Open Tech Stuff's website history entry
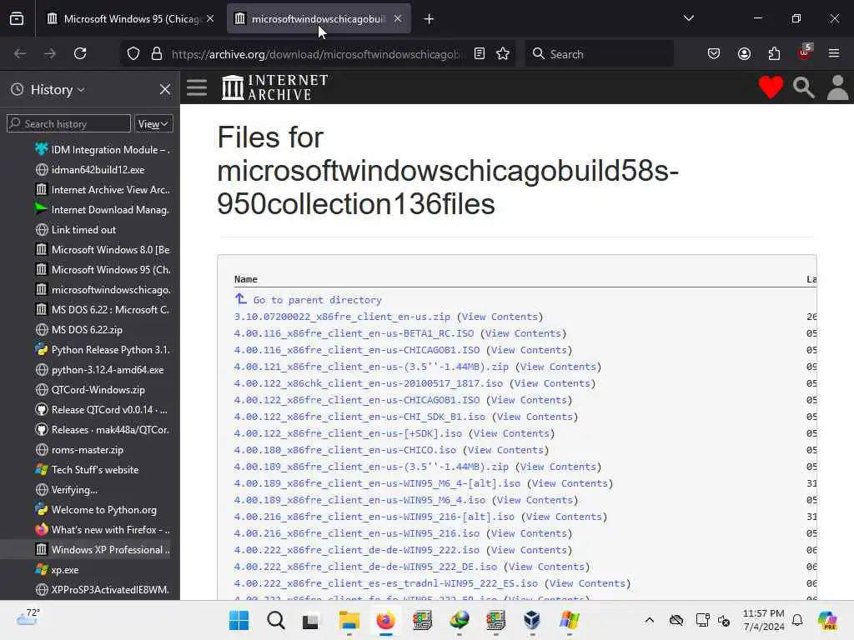The height and width of the screenshot is (640, 854). point(87,470)
